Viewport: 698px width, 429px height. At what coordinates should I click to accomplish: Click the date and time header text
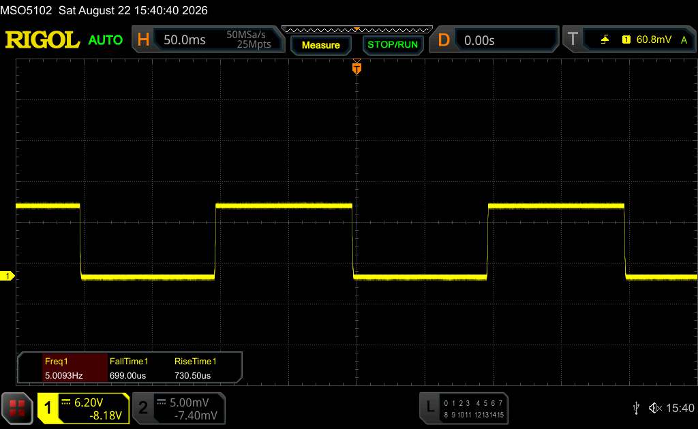click(133, 10)
